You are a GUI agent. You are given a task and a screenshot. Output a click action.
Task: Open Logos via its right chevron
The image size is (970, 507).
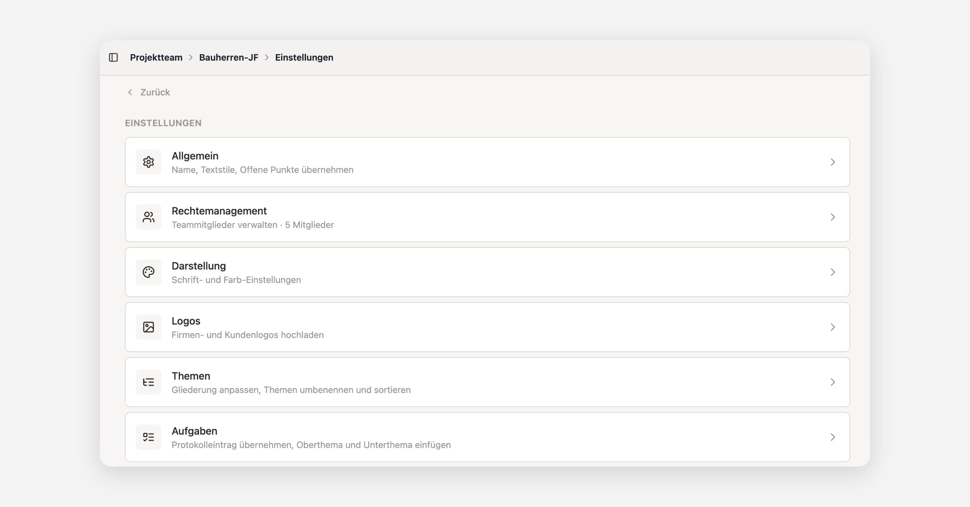(833, 327)
